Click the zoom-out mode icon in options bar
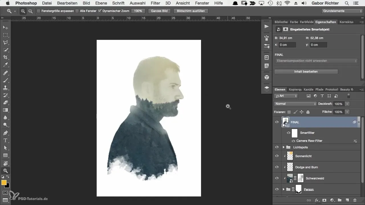Screen dimensions: 365x205 pyautogui.click(x=30, y=11)
